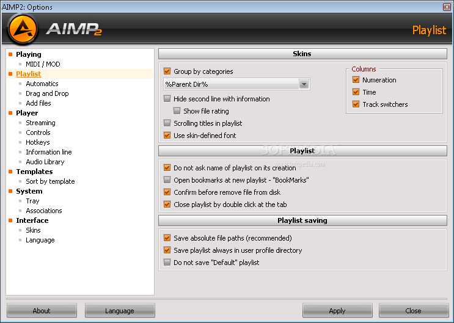Toggle Save absolute file paths option
The width and height of the screenshot is (454, 323).
coord(167,238)
